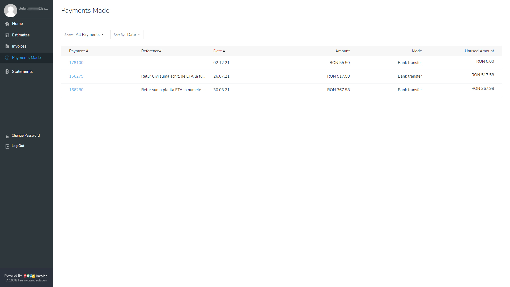
Task: Sort payments by the Amount column header
Action: click(x=342, y=51)
